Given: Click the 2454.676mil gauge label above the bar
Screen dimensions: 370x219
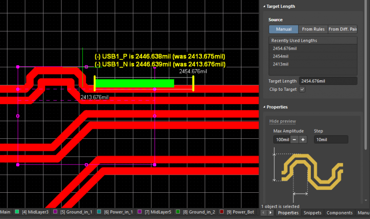Looking at the screenshot, I should (x=193, y=71).
